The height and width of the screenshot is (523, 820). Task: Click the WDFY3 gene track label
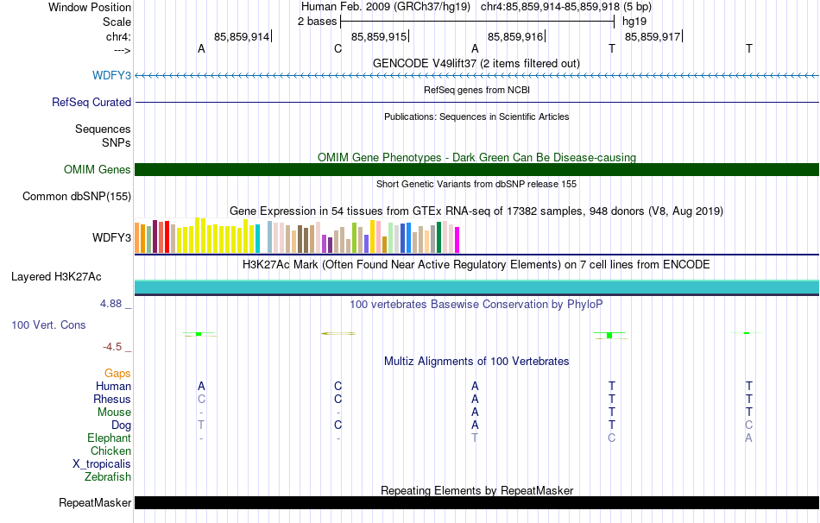[111, 75]
